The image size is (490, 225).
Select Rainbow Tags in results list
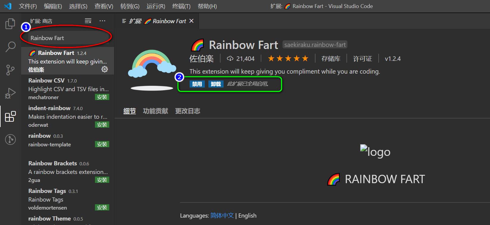click(68, 199)
